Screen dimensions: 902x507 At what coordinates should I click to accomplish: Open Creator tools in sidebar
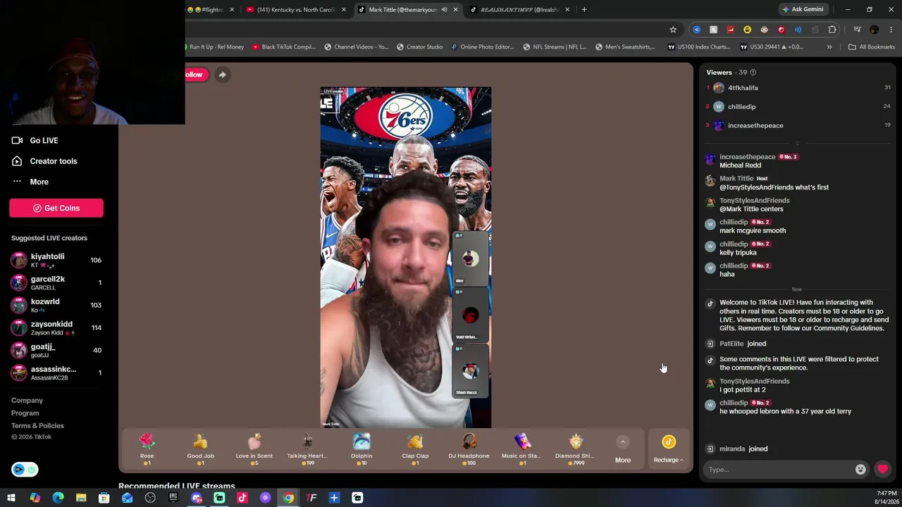(53, 161)
